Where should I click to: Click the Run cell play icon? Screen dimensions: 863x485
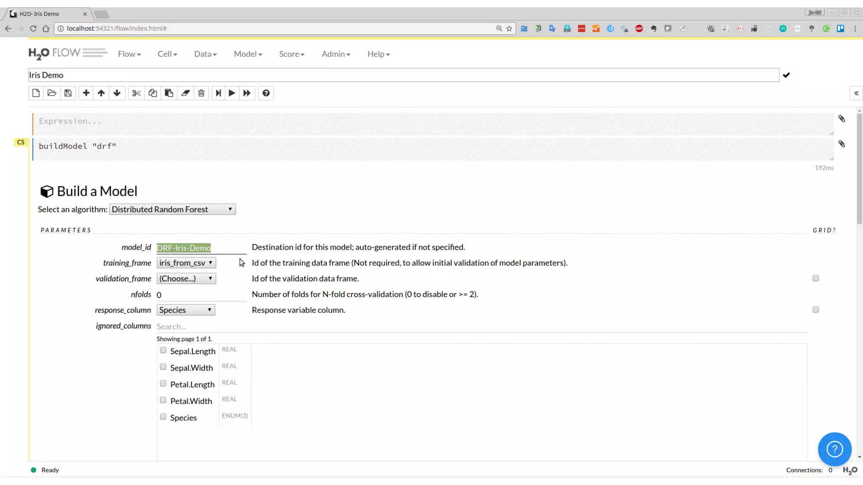pos(232,93)
